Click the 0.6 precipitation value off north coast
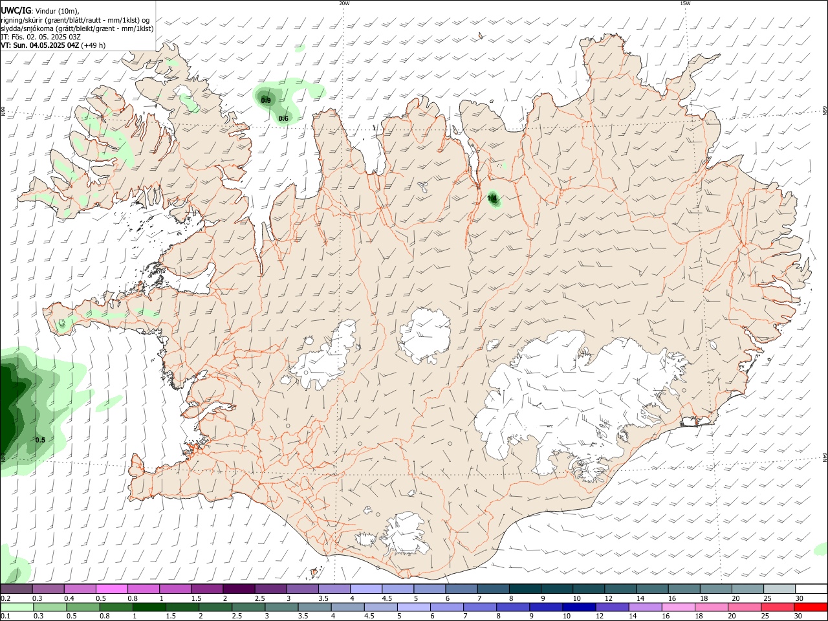828x621 pixels. point(283,118)
